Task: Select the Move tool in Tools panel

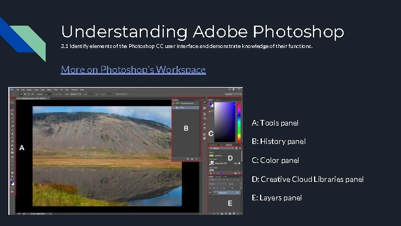Action: 12,103
